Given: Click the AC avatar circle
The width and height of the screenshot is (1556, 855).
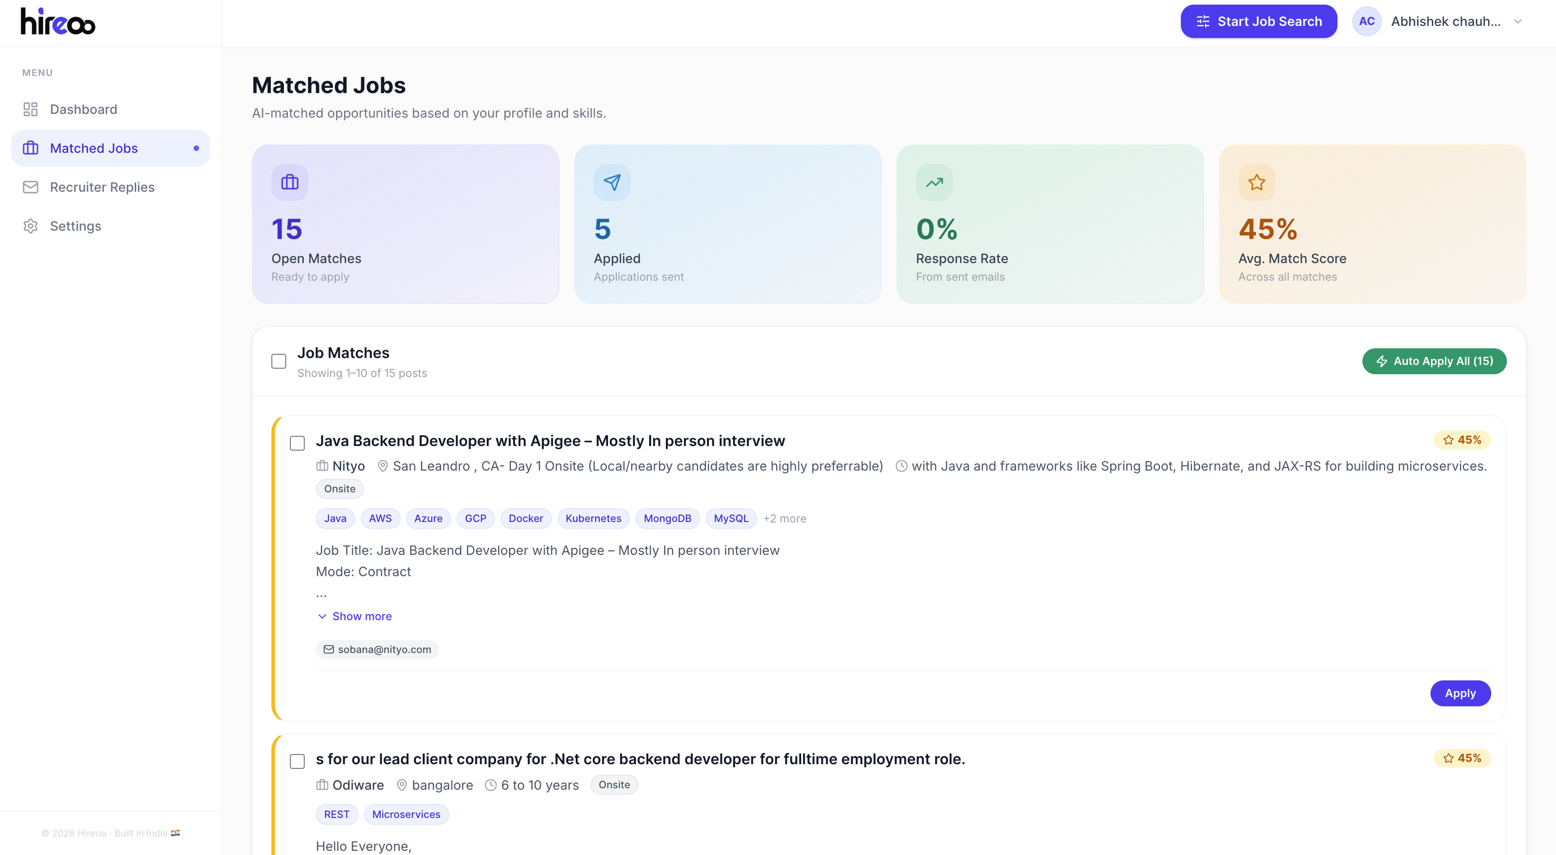Looking at the screenshot, I should 1366,21.
